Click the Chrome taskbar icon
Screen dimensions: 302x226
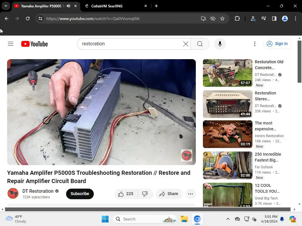click(197, 219)
